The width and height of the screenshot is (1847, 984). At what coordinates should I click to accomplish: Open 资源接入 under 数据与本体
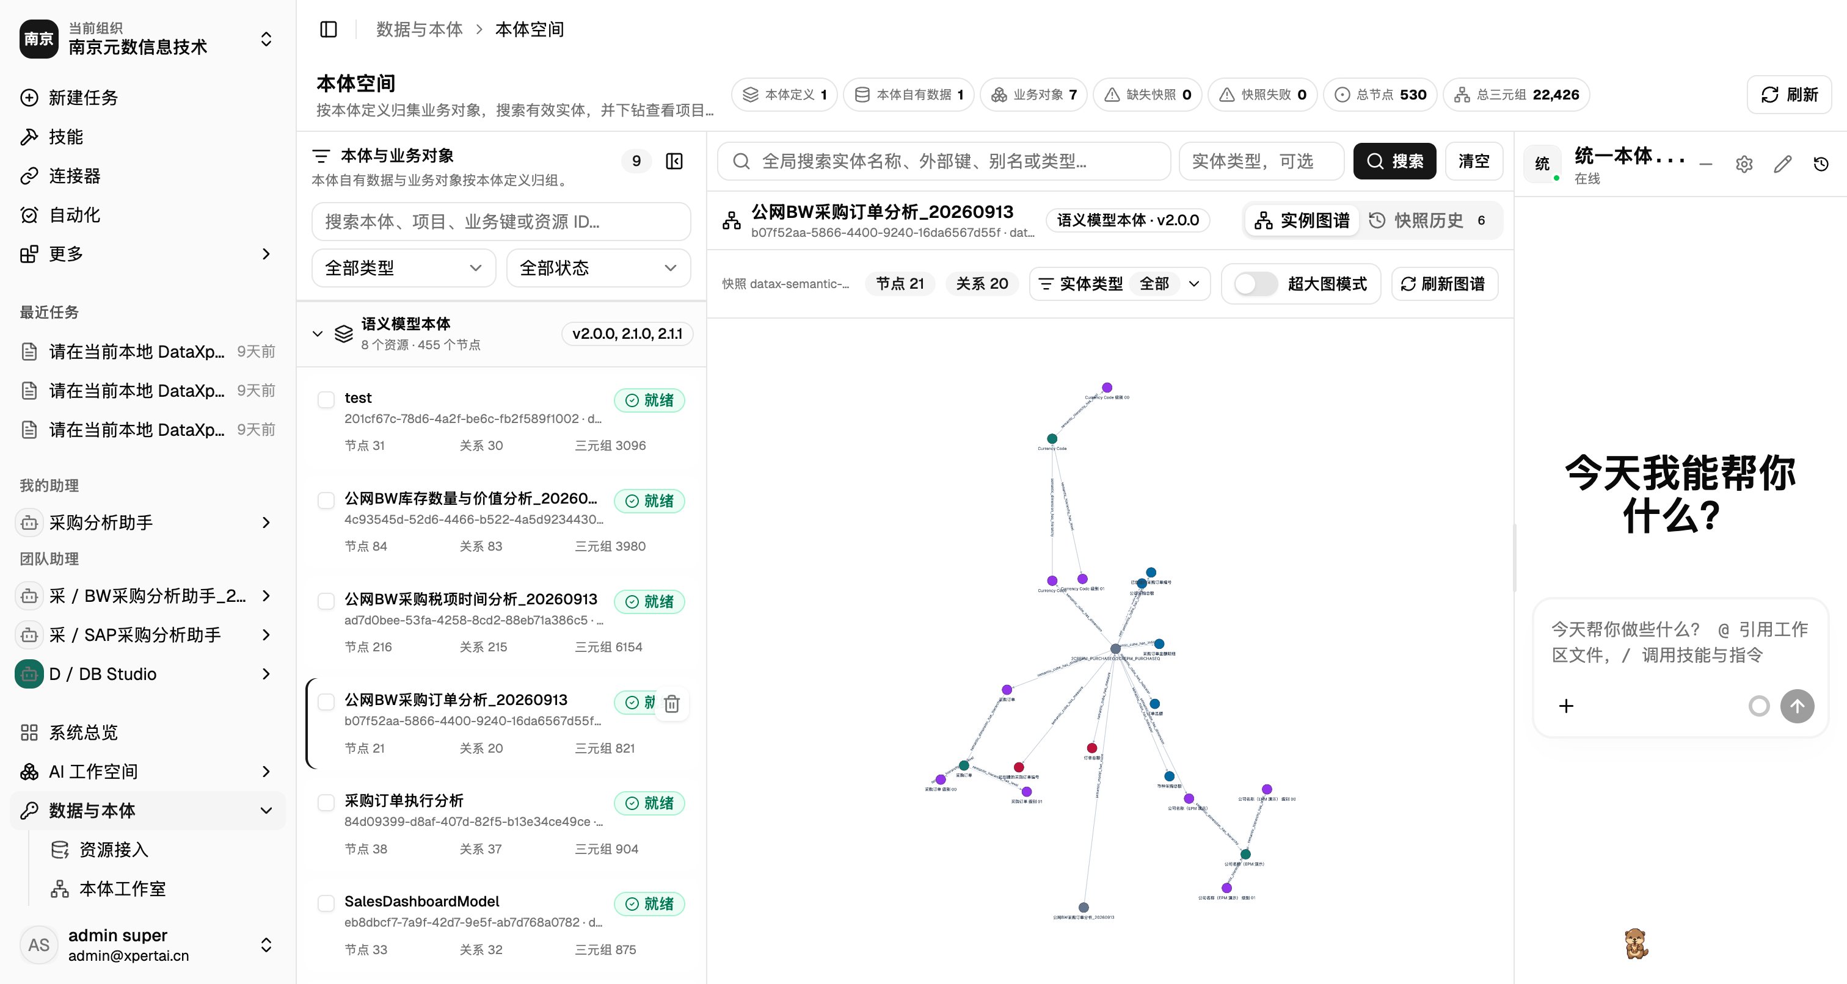113,849
